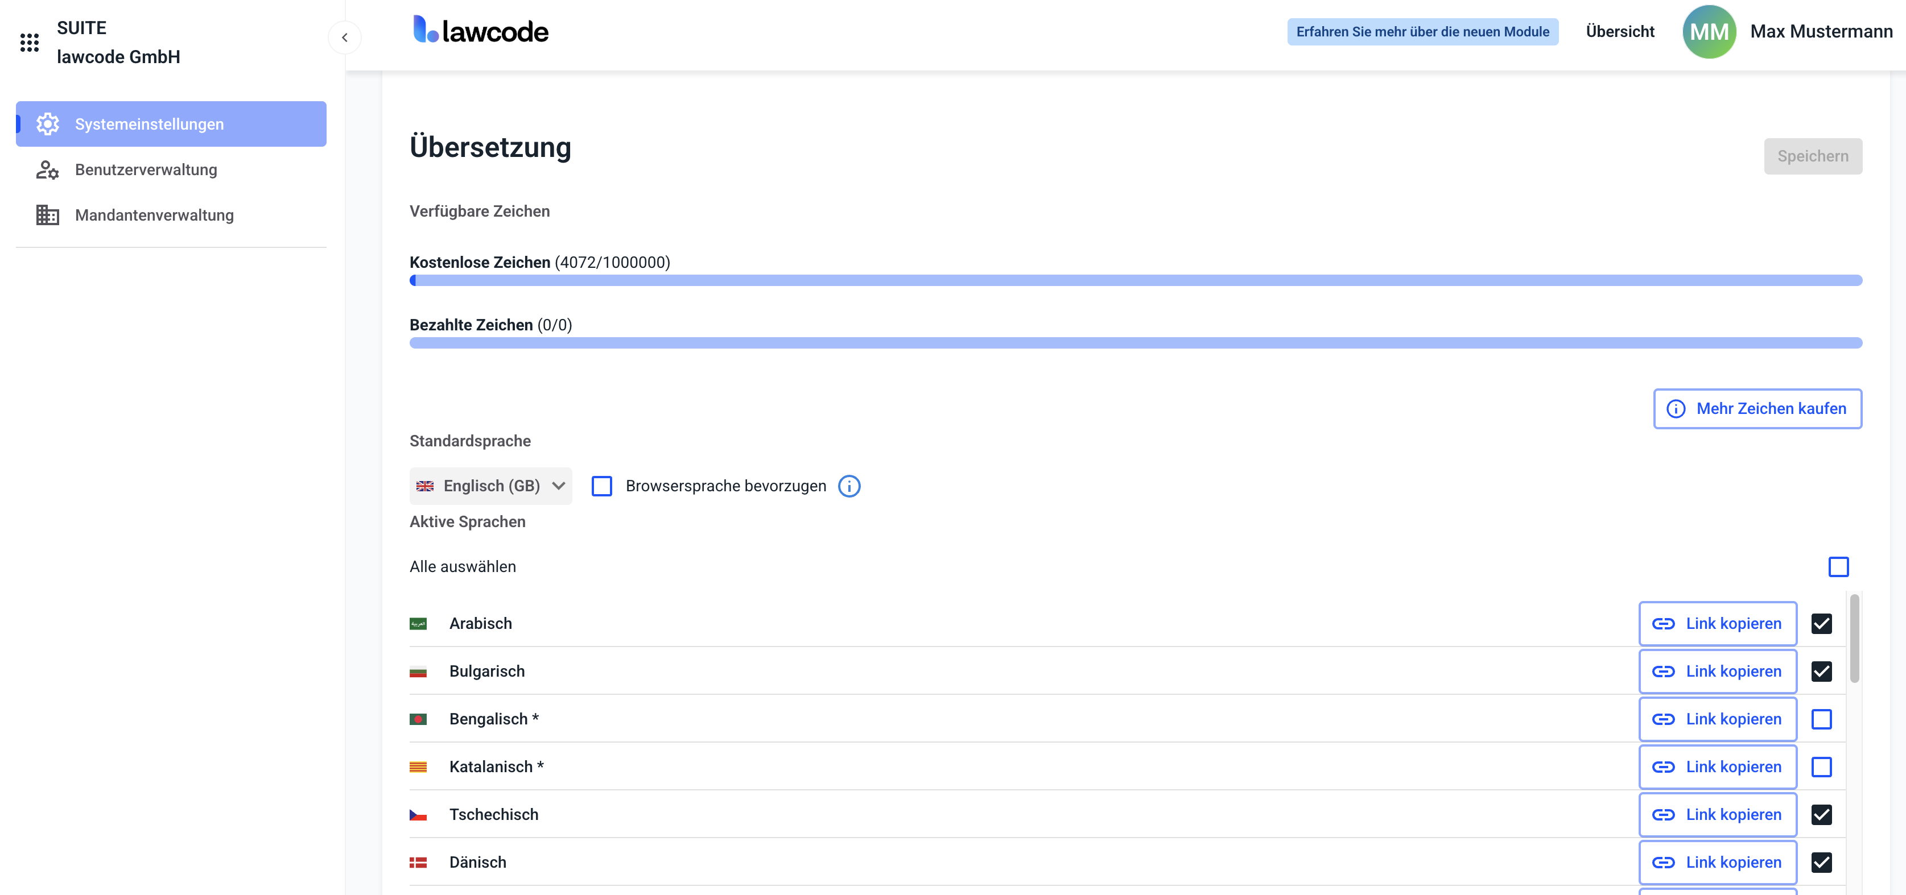The height and width of the screenshot is (895, 1906).
Task: Click the Benutzerverwaltung user icon
Action: click(x=47, y=169)
